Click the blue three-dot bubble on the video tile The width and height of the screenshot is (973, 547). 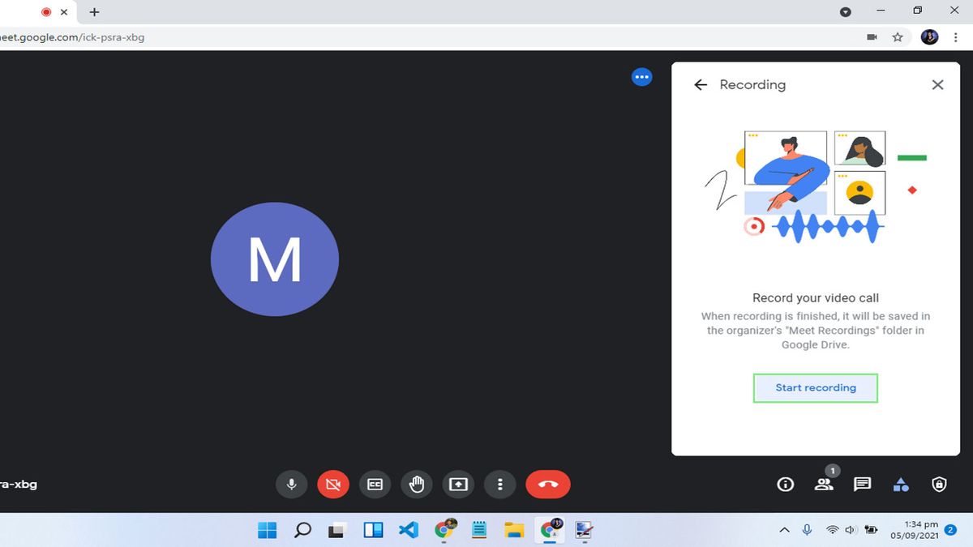(x=641, y=77)
